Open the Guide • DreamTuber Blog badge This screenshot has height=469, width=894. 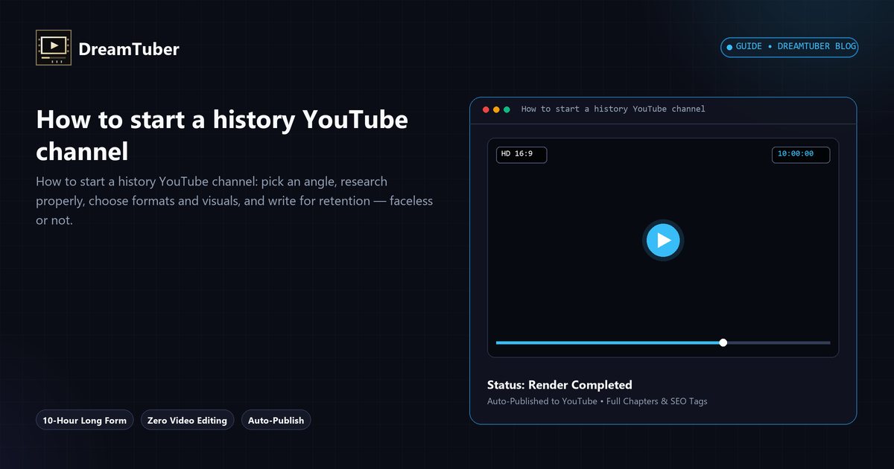[790, 47]
